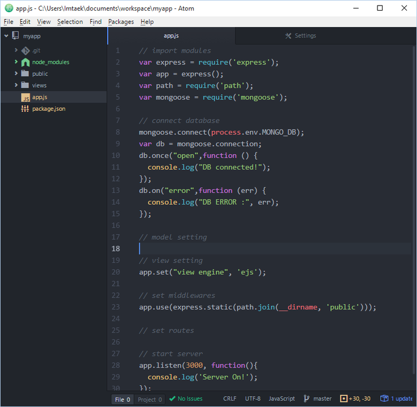Viewport: 417px width, 407px height.
Task: Click the myapp project repo icon
Action: pyautogui.click(x=16, y=35)
